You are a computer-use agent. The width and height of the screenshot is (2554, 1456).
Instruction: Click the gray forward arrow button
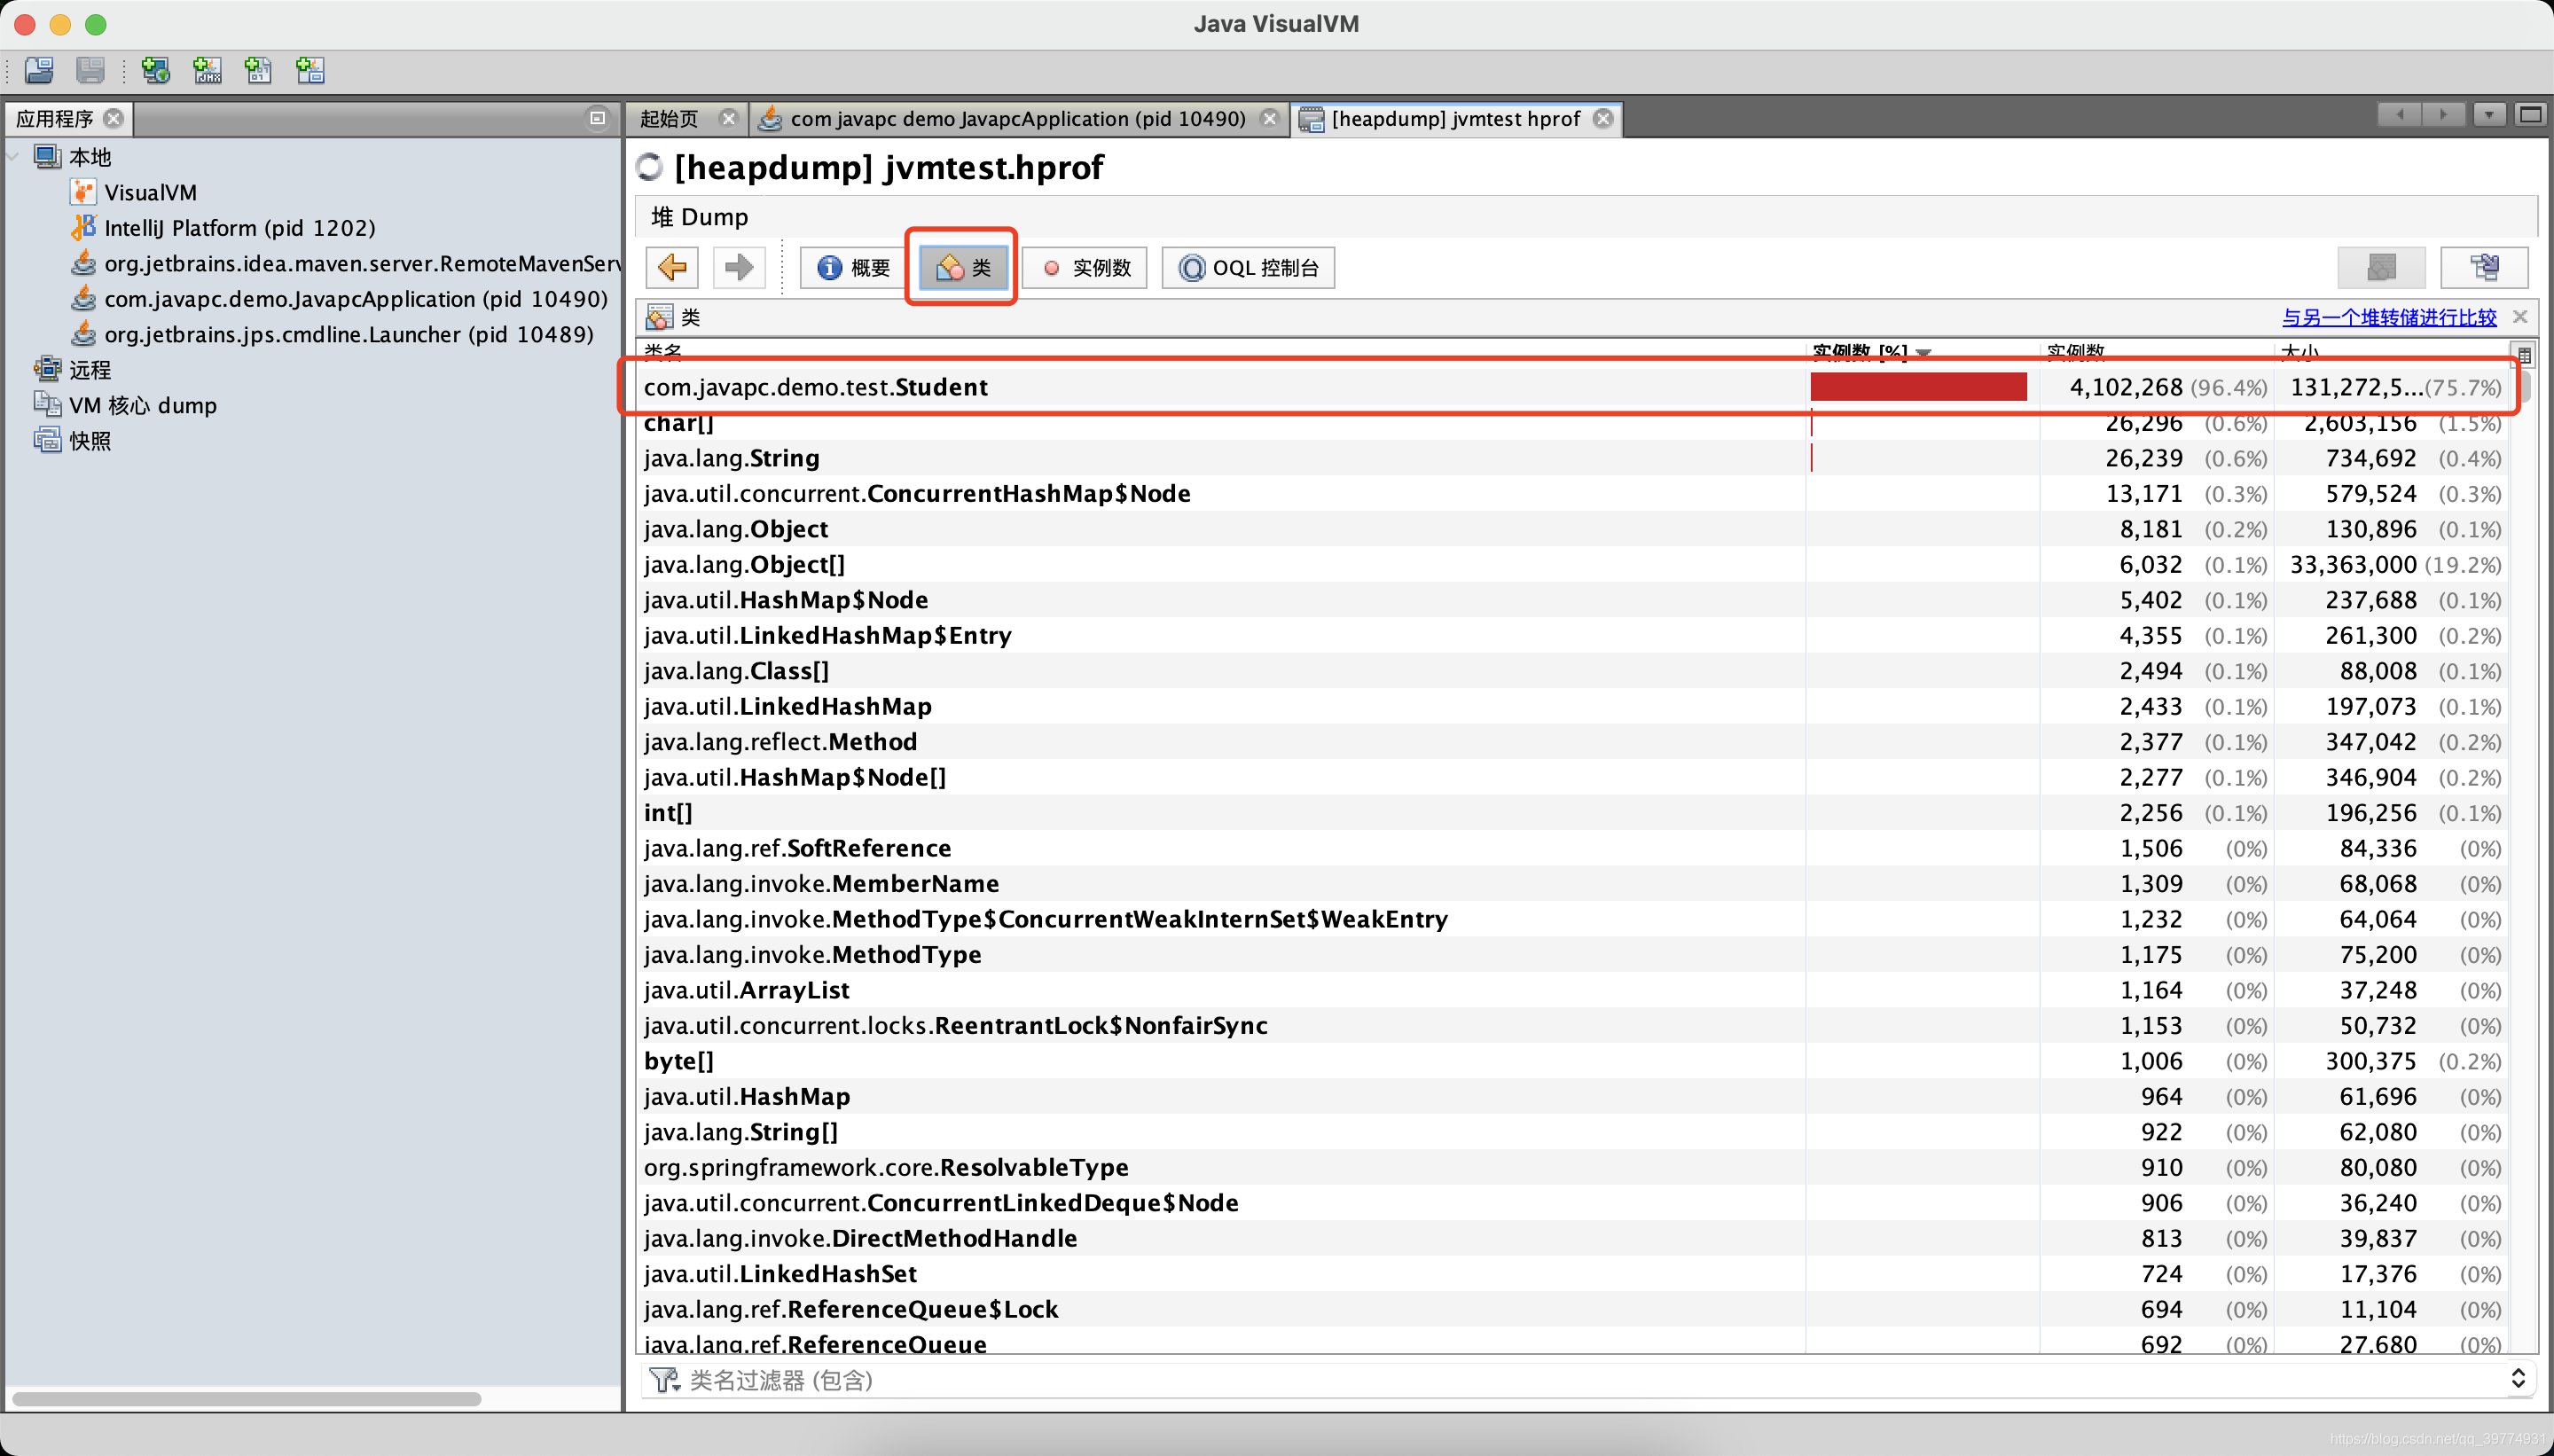click(x=738, y=267)
